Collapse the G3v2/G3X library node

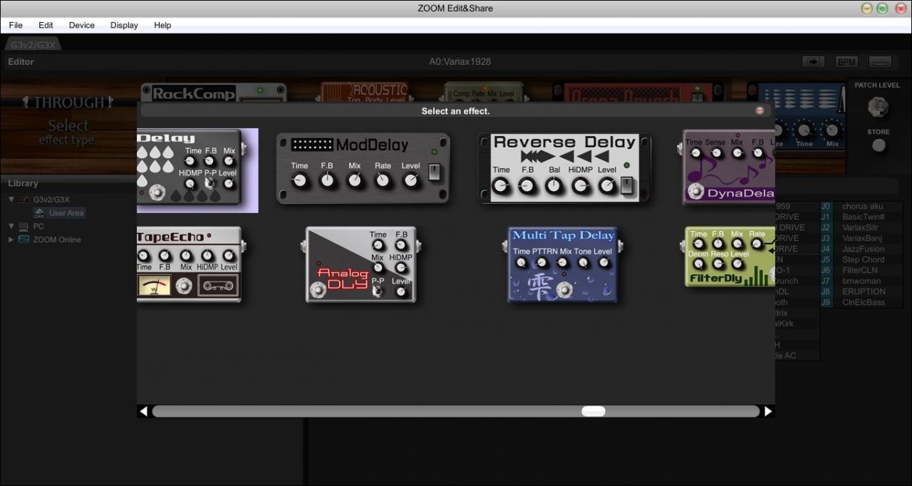tap(11, 200)
